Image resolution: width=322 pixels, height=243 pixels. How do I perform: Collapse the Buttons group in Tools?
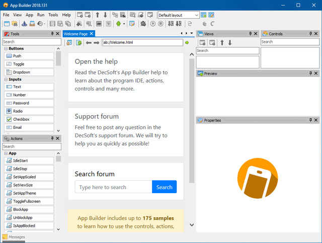tap(6, 49)
